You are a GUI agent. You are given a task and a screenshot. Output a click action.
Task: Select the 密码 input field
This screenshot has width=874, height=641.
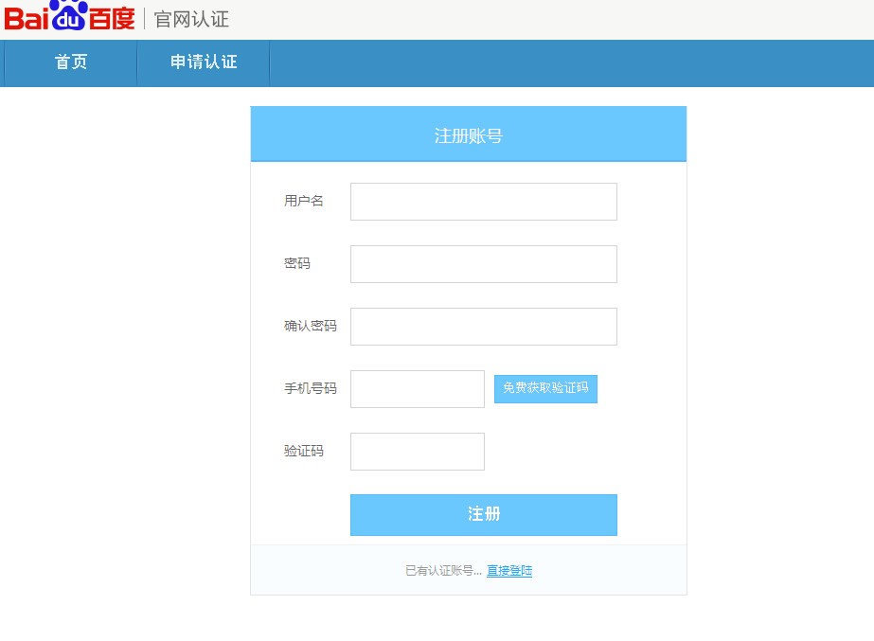(483, 263)
